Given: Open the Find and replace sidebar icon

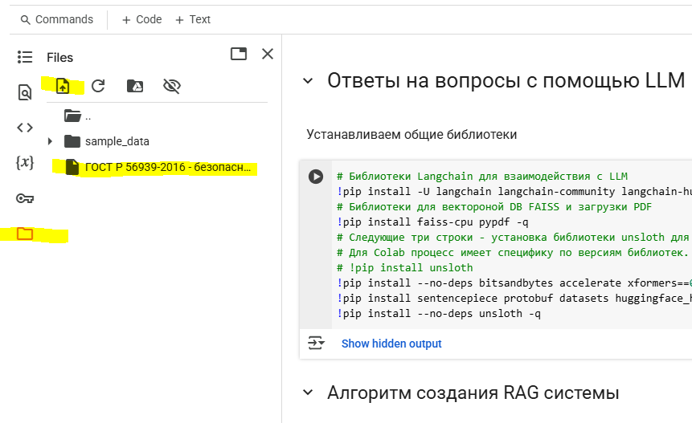Looking at the screenshot, I should tap(25, 92).
